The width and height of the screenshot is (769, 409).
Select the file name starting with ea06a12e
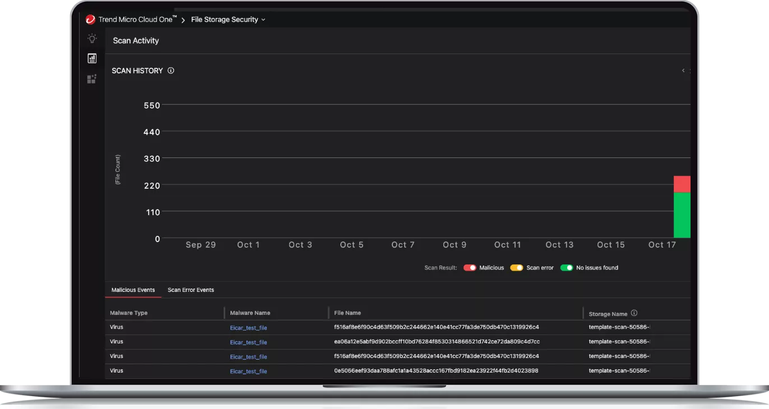pos(437,342)
